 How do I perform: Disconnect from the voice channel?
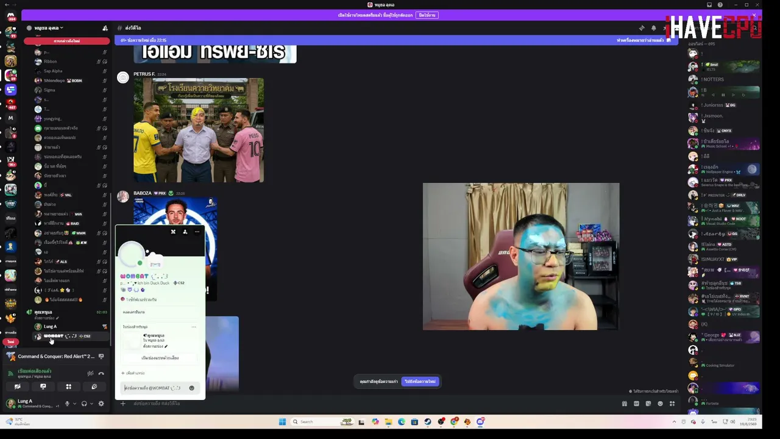(x=101, y=373)
